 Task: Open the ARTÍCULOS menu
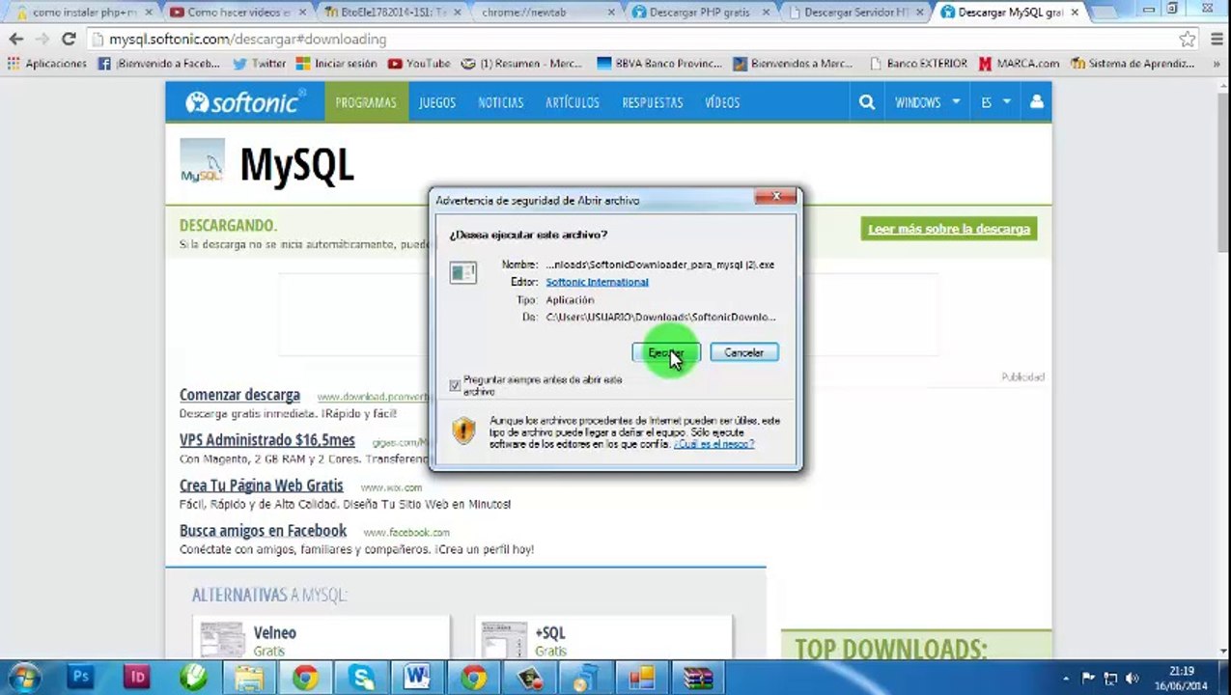pos(573,102)
